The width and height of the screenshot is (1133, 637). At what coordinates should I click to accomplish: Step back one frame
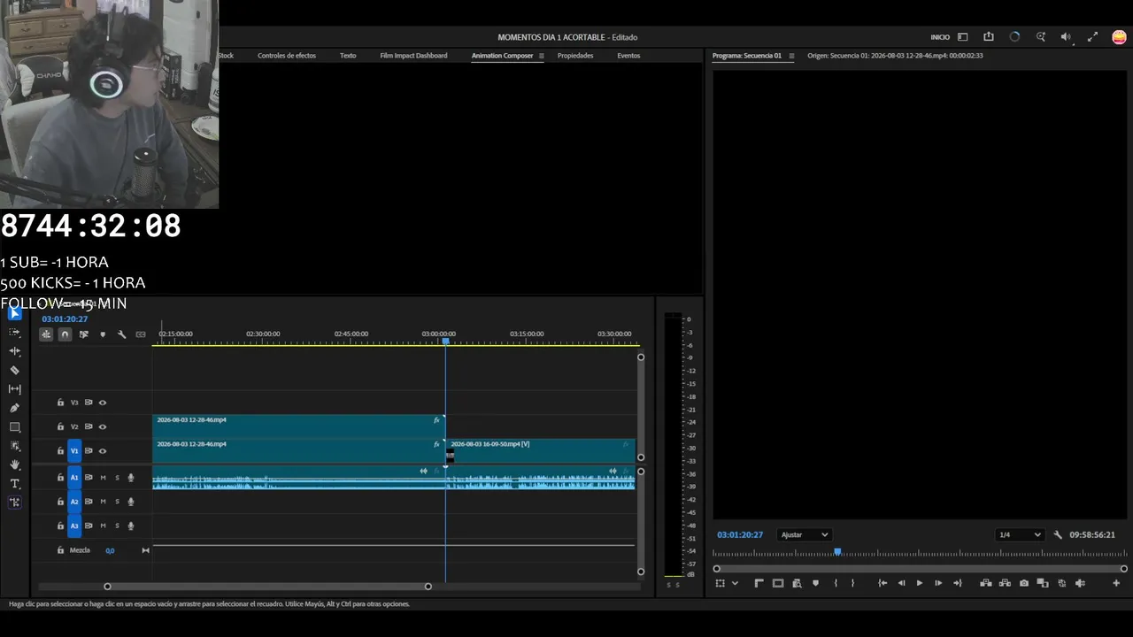click(901, 583)
